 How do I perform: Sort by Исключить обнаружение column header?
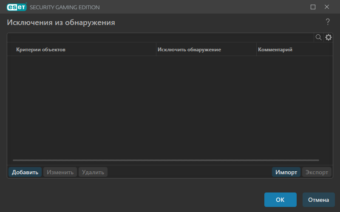tap(206, 50)
